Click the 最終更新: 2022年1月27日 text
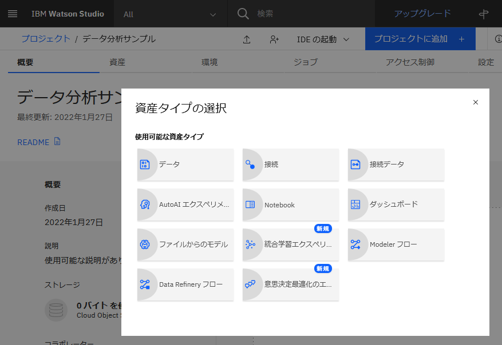The image size is (502, 345). click(65, 117)
